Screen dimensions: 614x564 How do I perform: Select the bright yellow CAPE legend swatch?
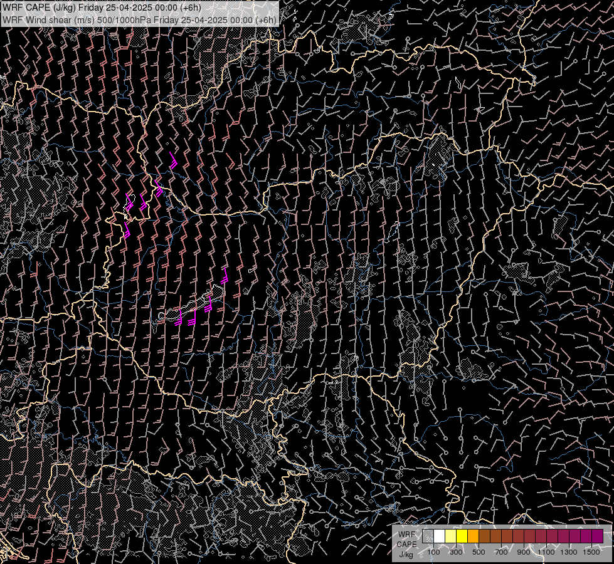pos(462,536)
